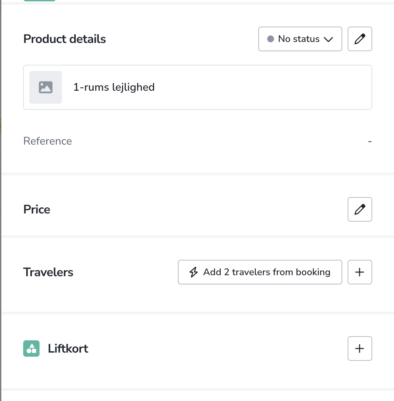394x401 pixels.
Task: Click the Travelers section heading
Action: (48, 272)
